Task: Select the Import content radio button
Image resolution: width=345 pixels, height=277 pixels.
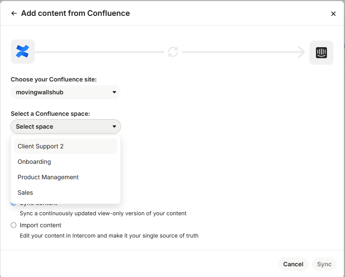Action: [14, 225]
